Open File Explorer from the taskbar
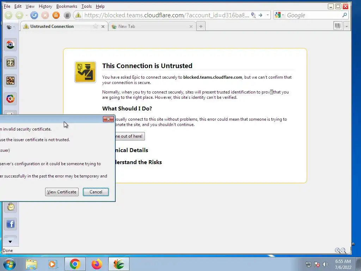Image resolution: width=361 pixels, height=271 pixels. 31,264
